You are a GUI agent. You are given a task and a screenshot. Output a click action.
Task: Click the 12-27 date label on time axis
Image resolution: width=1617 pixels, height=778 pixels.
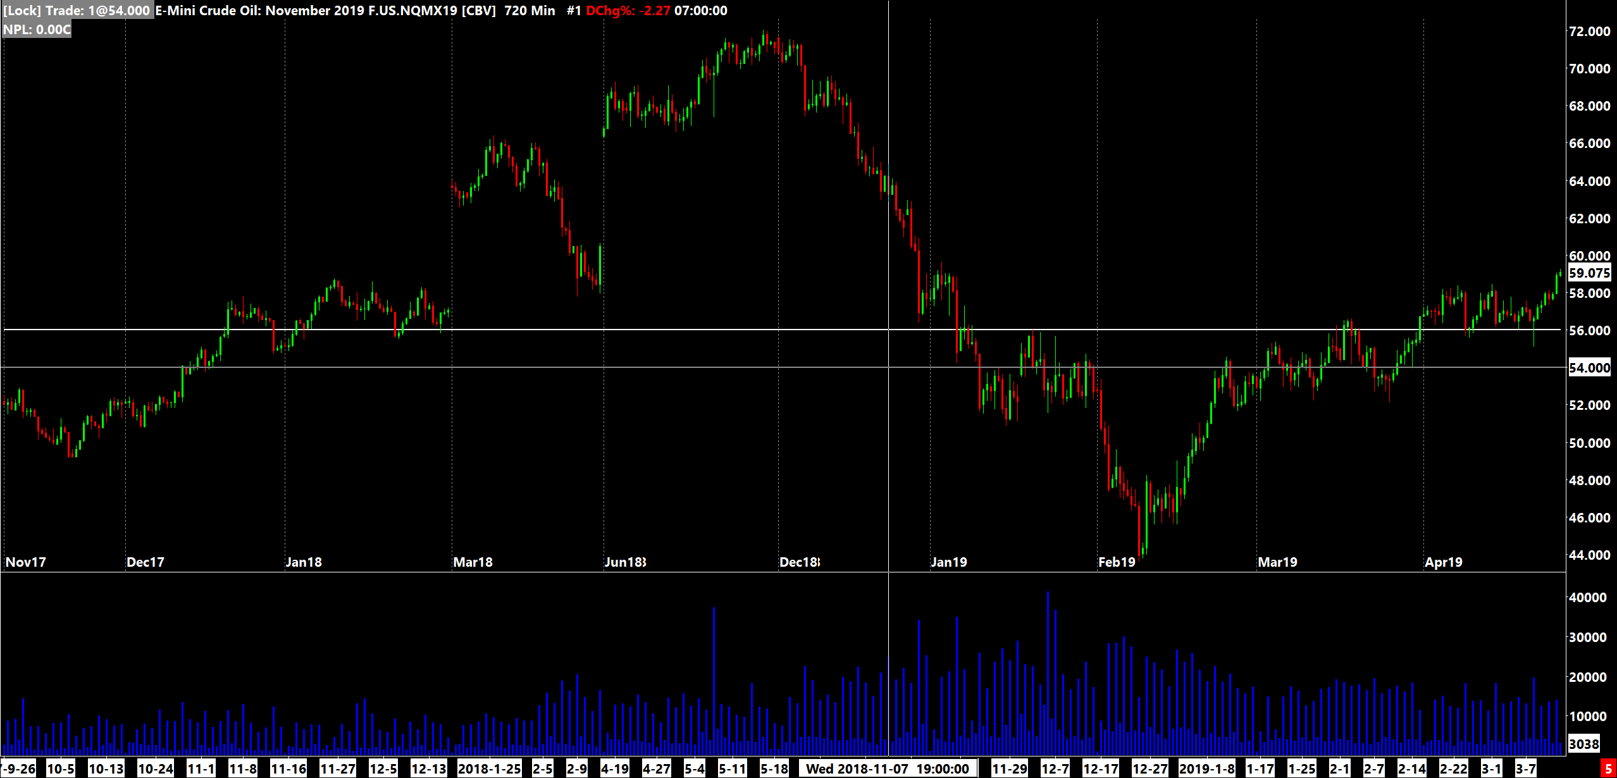[x=1149, y=769]
